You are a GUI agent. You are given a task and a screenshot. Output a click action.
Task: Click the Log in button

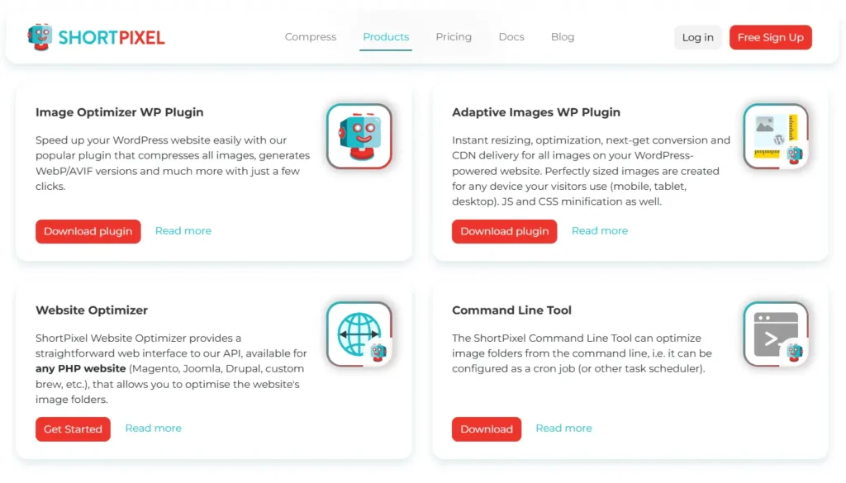click(697, 37)
